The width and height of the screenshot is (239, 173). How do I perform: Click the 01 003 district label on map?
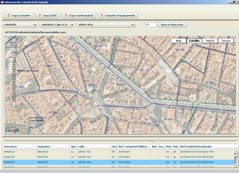click(92, 85)
